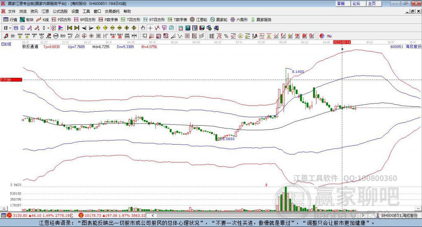
Task: Click horizontal scrollbar right arrow
Action: tap(363, 215)
